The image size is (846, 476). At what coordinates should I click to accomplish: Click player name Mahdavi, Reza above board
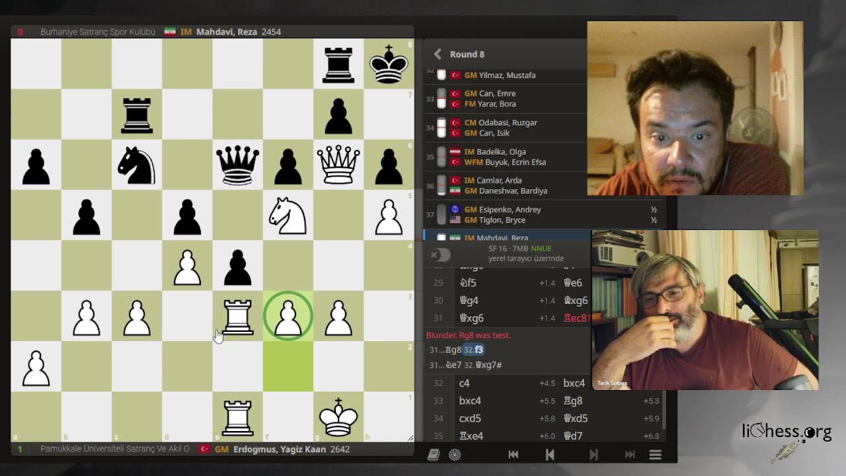coord(227,32)
